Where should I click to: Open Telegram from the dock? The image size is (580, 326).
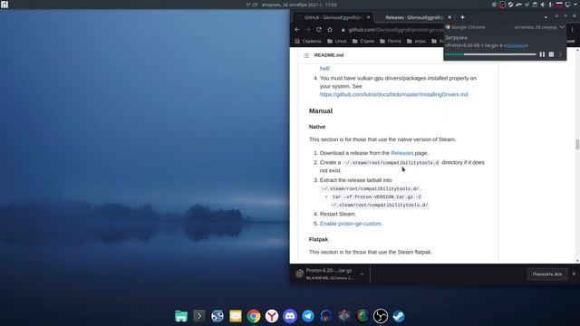tap(308, 316)
